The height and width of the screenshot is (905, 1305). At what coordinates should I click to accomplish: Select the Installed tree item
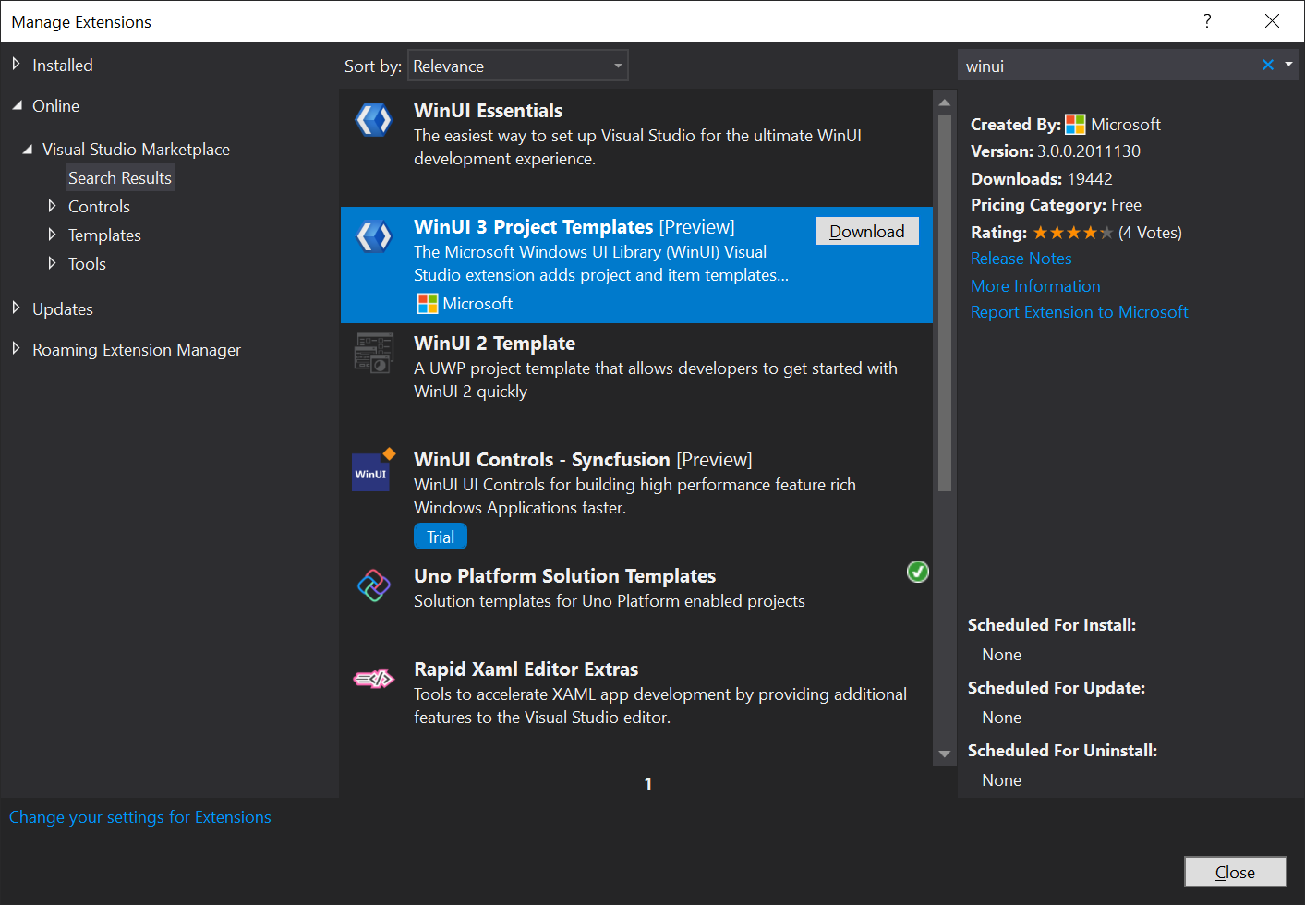(x=63, y=65)
